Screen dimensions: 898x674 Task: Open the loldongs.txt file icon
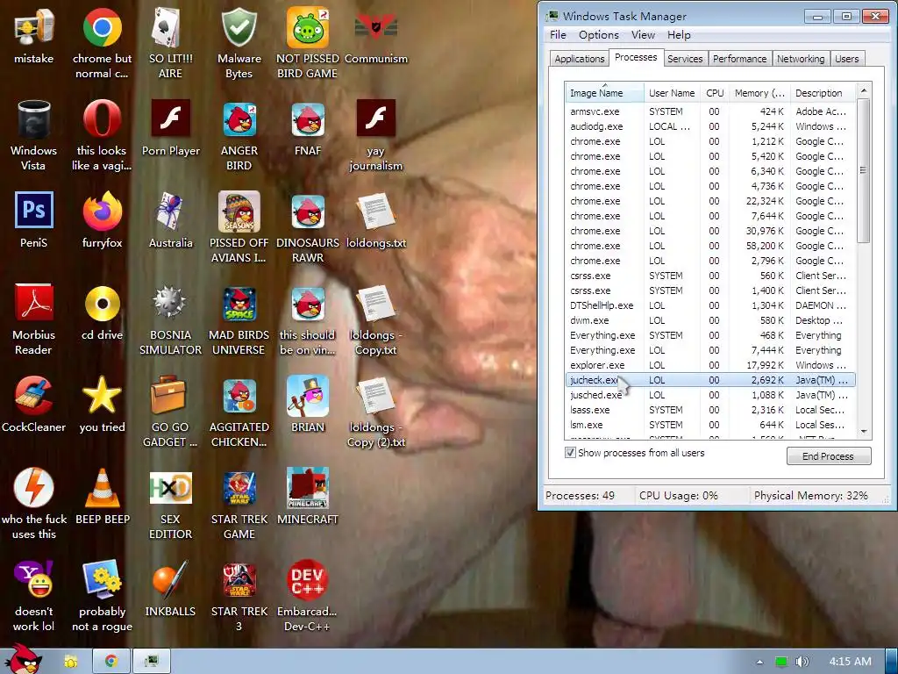375,220
